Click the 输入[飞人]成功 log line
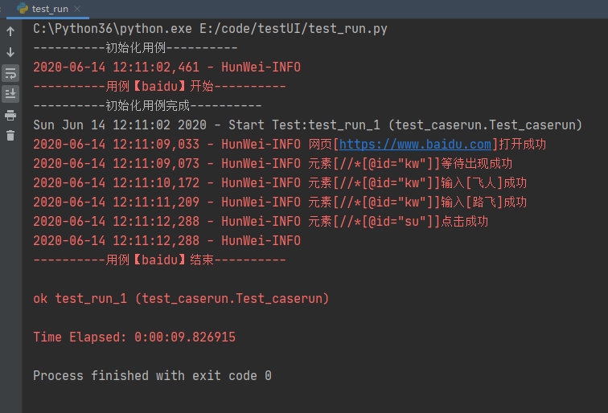Viewport: 608px width, 413px height. (280, 183)
